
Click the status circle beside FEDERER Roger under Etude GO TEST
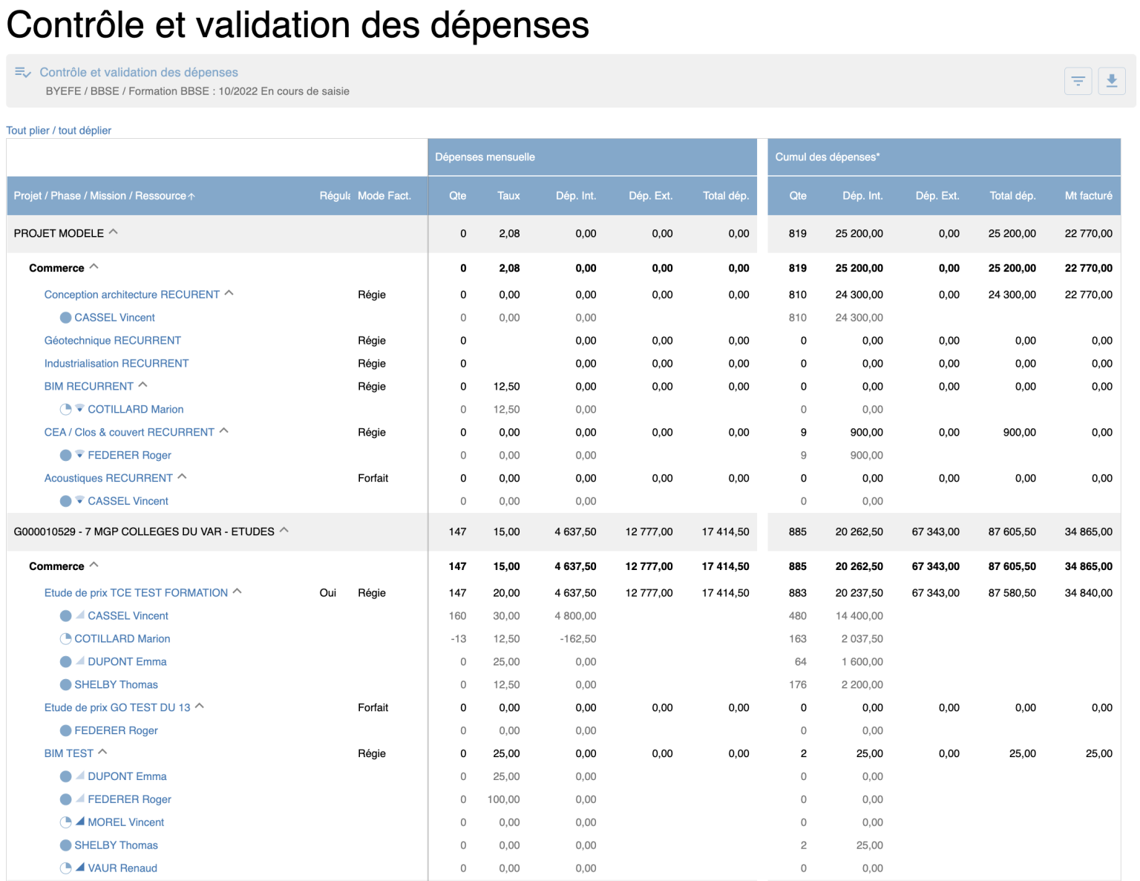[66, 731]
